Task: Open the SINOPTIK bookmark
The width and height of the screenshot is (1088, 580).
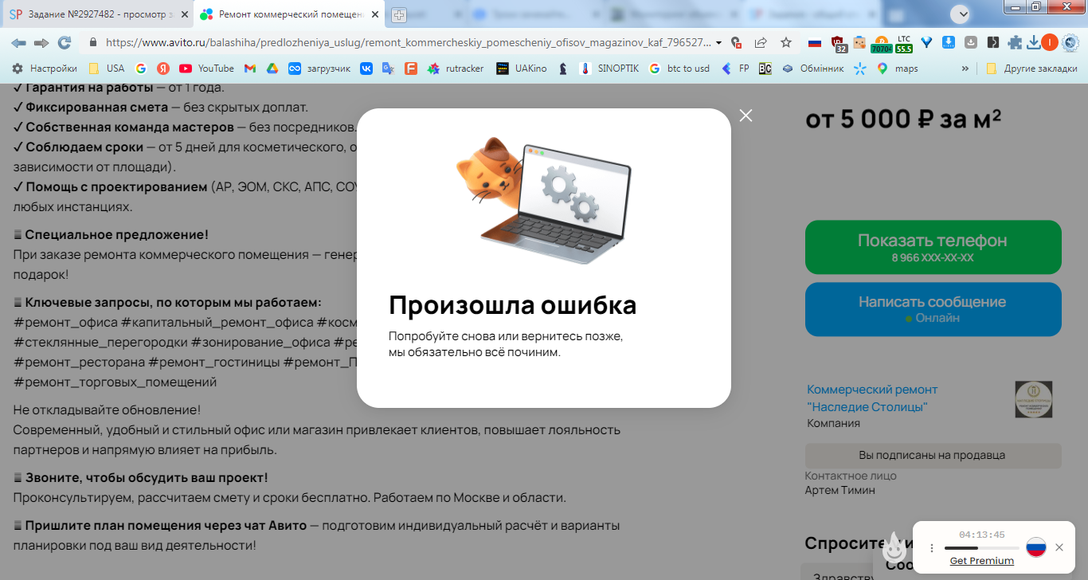Action: (x=609, y=69)
